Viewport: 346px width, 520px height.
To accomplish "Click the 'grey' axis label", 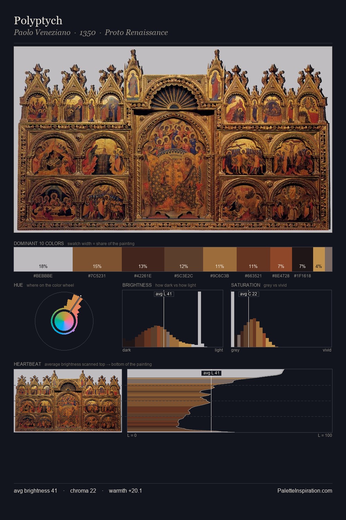I will (x=235, y=350).
